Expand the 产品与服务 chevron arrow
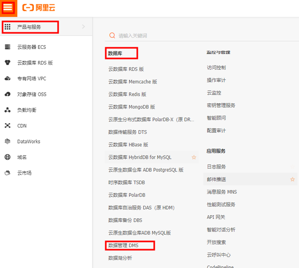This screenshot has height=268, width=299. click(83, 27)
